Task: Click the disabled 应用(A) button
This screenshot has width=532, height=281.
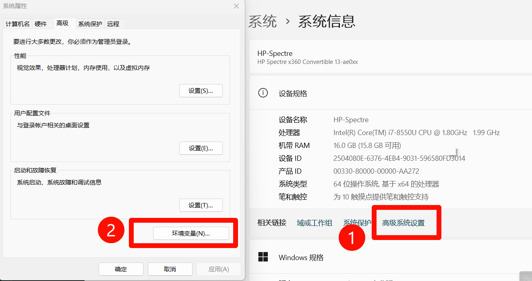Action: 219,269
